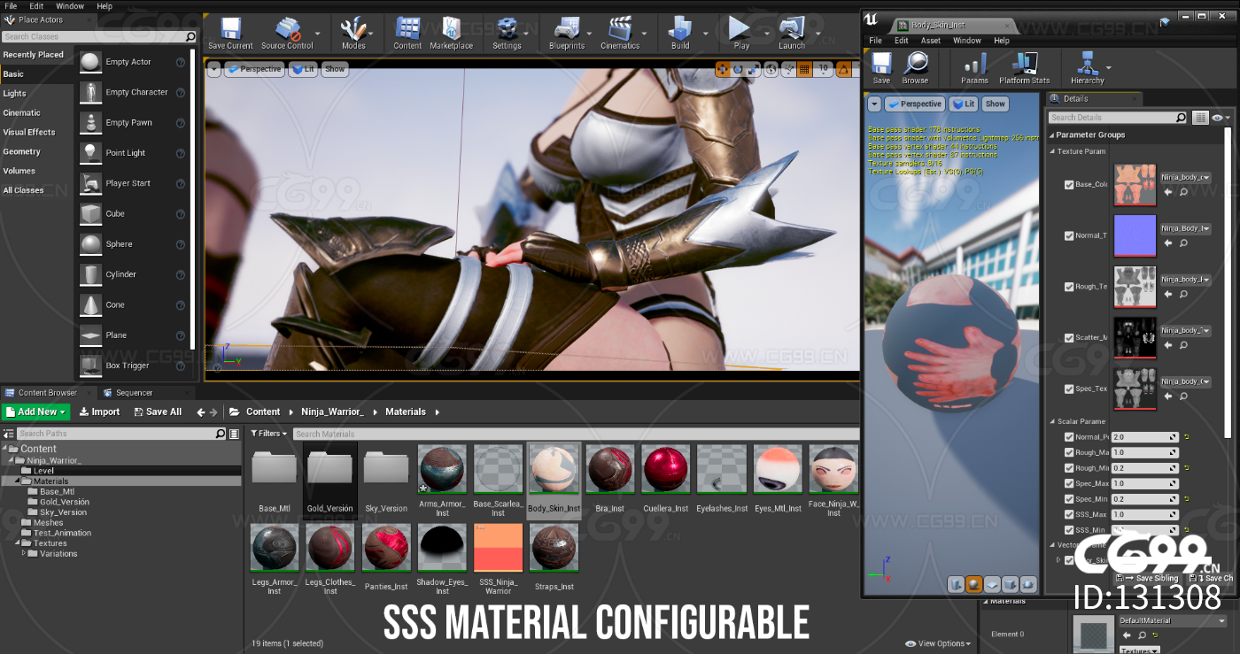1240x654 pixels.
Task: Click Save in Body_Skin_Inst material editor
Action: [881, 67]
